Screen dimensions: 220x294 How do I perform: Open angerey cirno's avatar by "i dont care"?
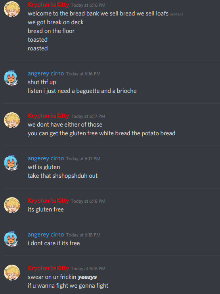[x=12, y=239]
